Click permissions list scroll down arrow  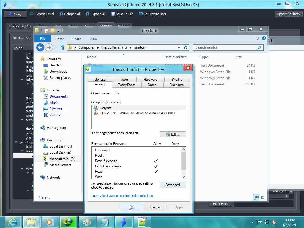click(183, 177)
